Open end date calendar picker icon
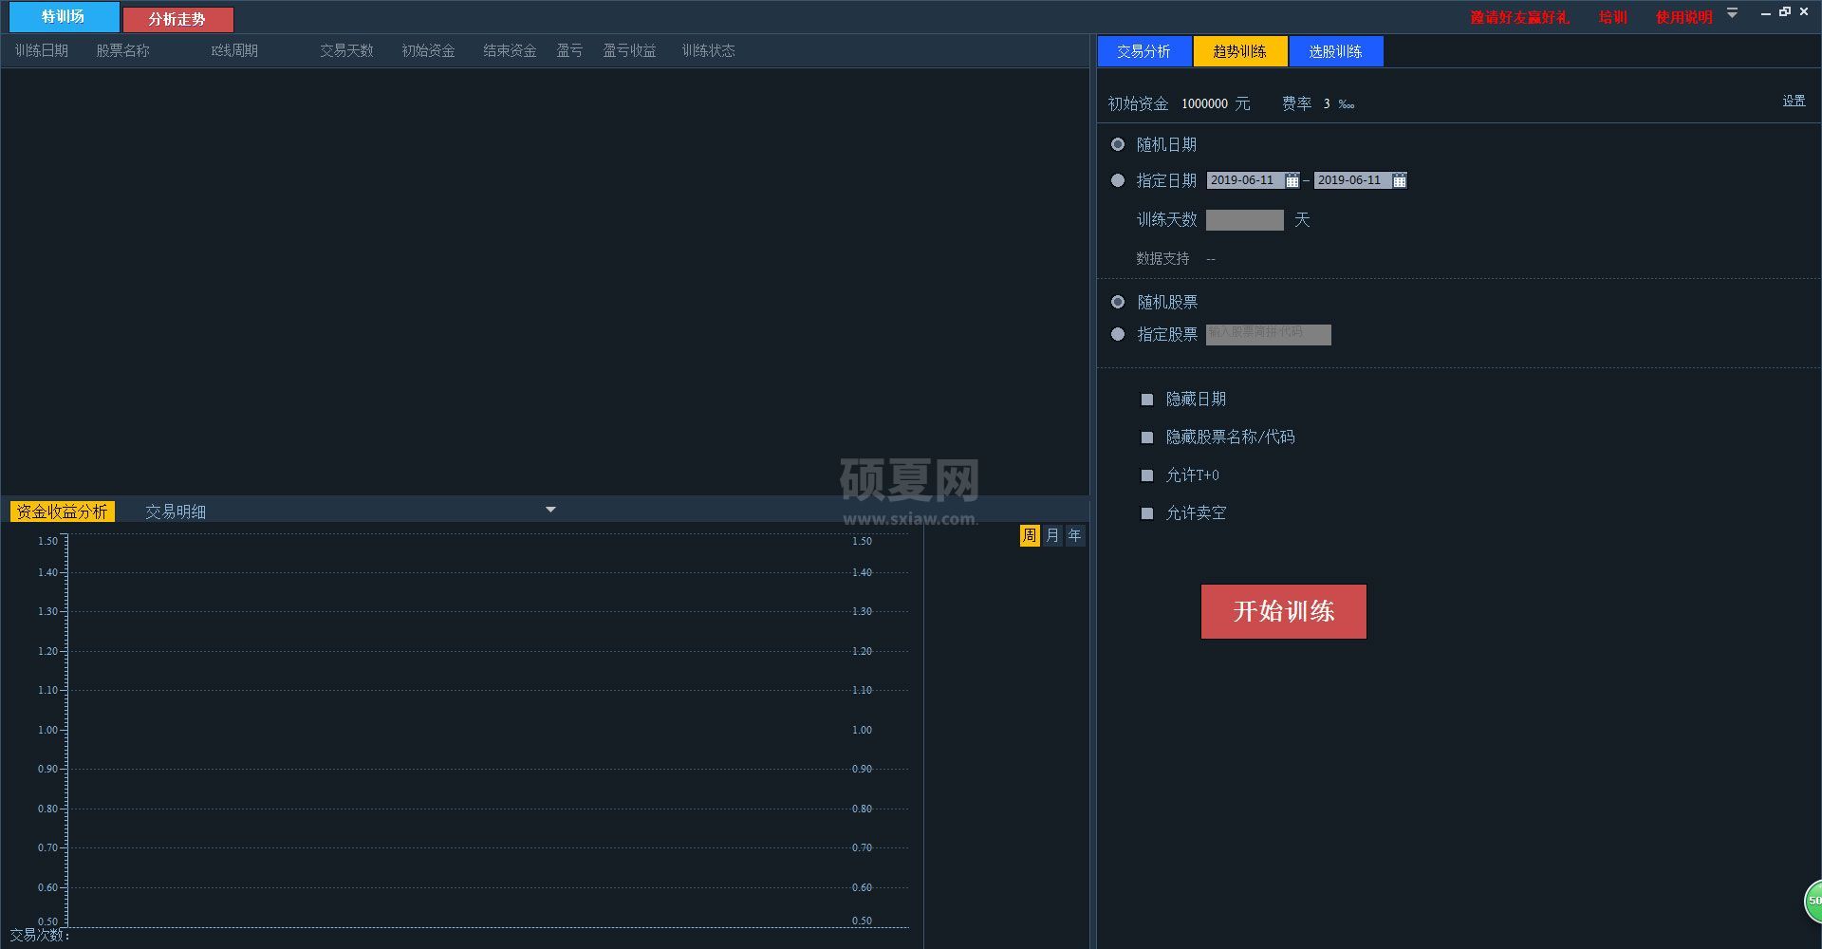Viewport: 1822px width, 949px height. click(x=1399, y=180)
